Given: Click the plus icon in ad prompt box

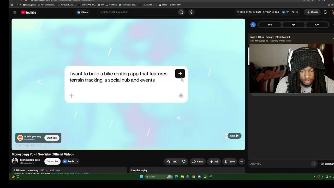Looking at the screenshot, I should tap(71, 96).
